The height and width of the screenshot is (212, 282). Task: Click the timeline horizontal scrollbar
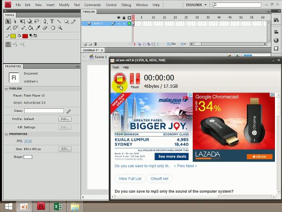pyautogui.click(x=228, y=44)
